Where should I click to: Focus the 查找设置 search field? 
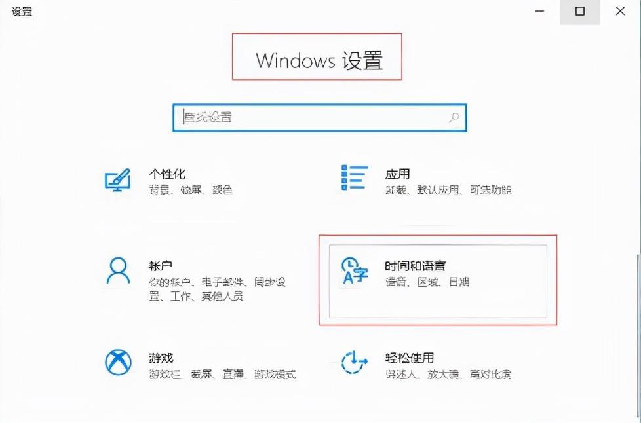tap(319, 118)
